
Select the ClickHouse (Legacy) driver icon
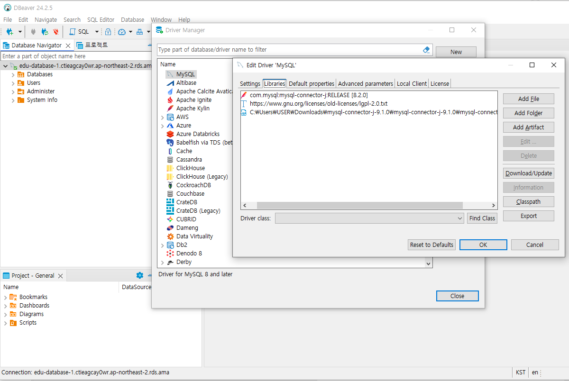(x=170, y=177)
